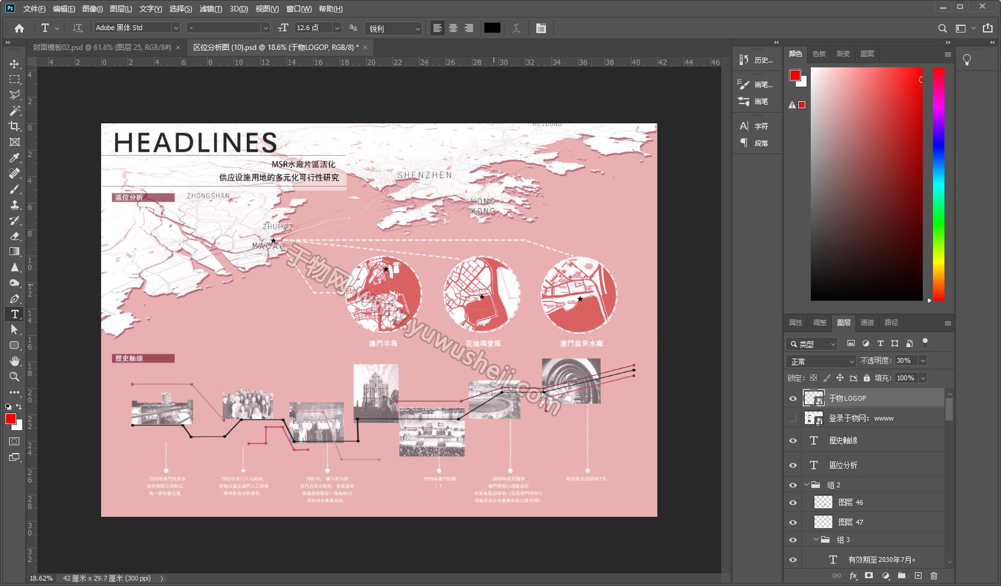
Task: Hide 图层 46 layer
Action: 793,502
